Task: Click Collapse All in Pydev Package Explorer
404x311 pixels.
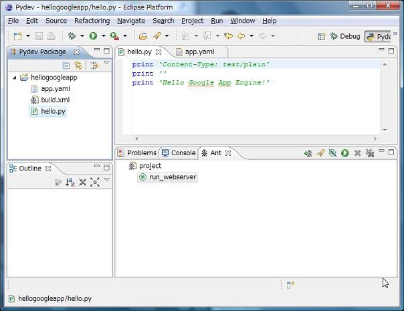Action: 66,66
